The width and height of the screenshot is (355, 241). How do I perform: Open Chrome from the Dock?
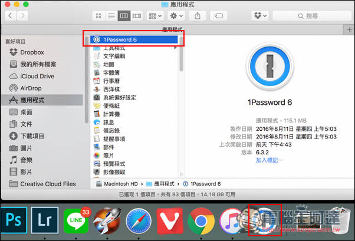coord(201,221)
